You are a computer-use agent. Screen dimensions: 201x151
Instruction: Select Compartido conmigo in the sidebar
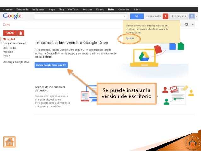click(14, 43)
